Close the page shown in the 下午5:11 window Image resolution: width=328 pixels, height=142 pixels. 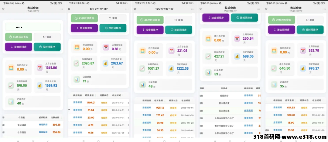tap(69, 9)
